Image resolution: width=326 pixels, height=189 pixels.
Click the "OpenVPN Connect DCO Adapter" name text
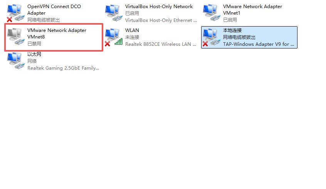pos(54,10)
